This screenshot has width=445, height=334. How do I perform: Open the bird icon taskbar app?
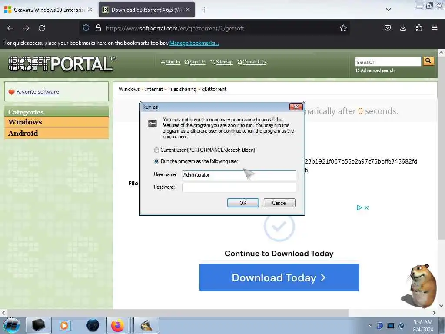click(x=146, y=325)
